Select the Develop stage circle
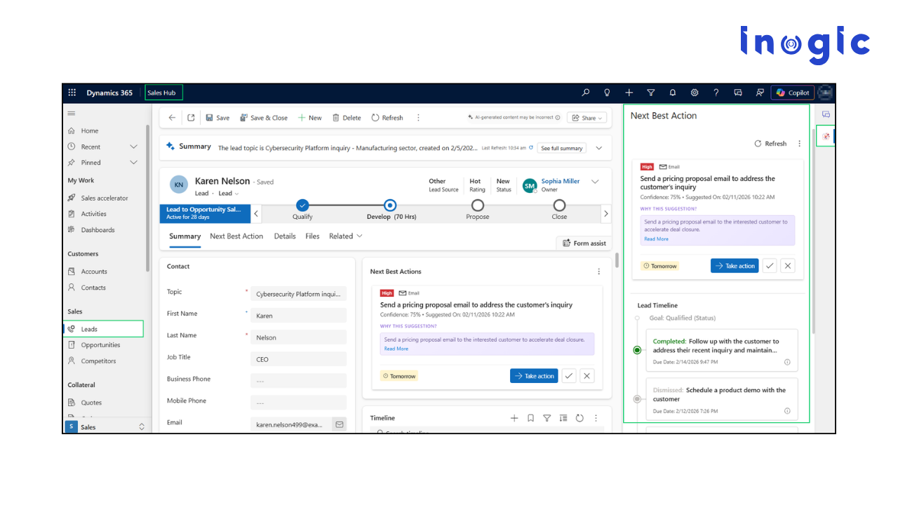The image size is (898, 505). click(x=390, y=206)
